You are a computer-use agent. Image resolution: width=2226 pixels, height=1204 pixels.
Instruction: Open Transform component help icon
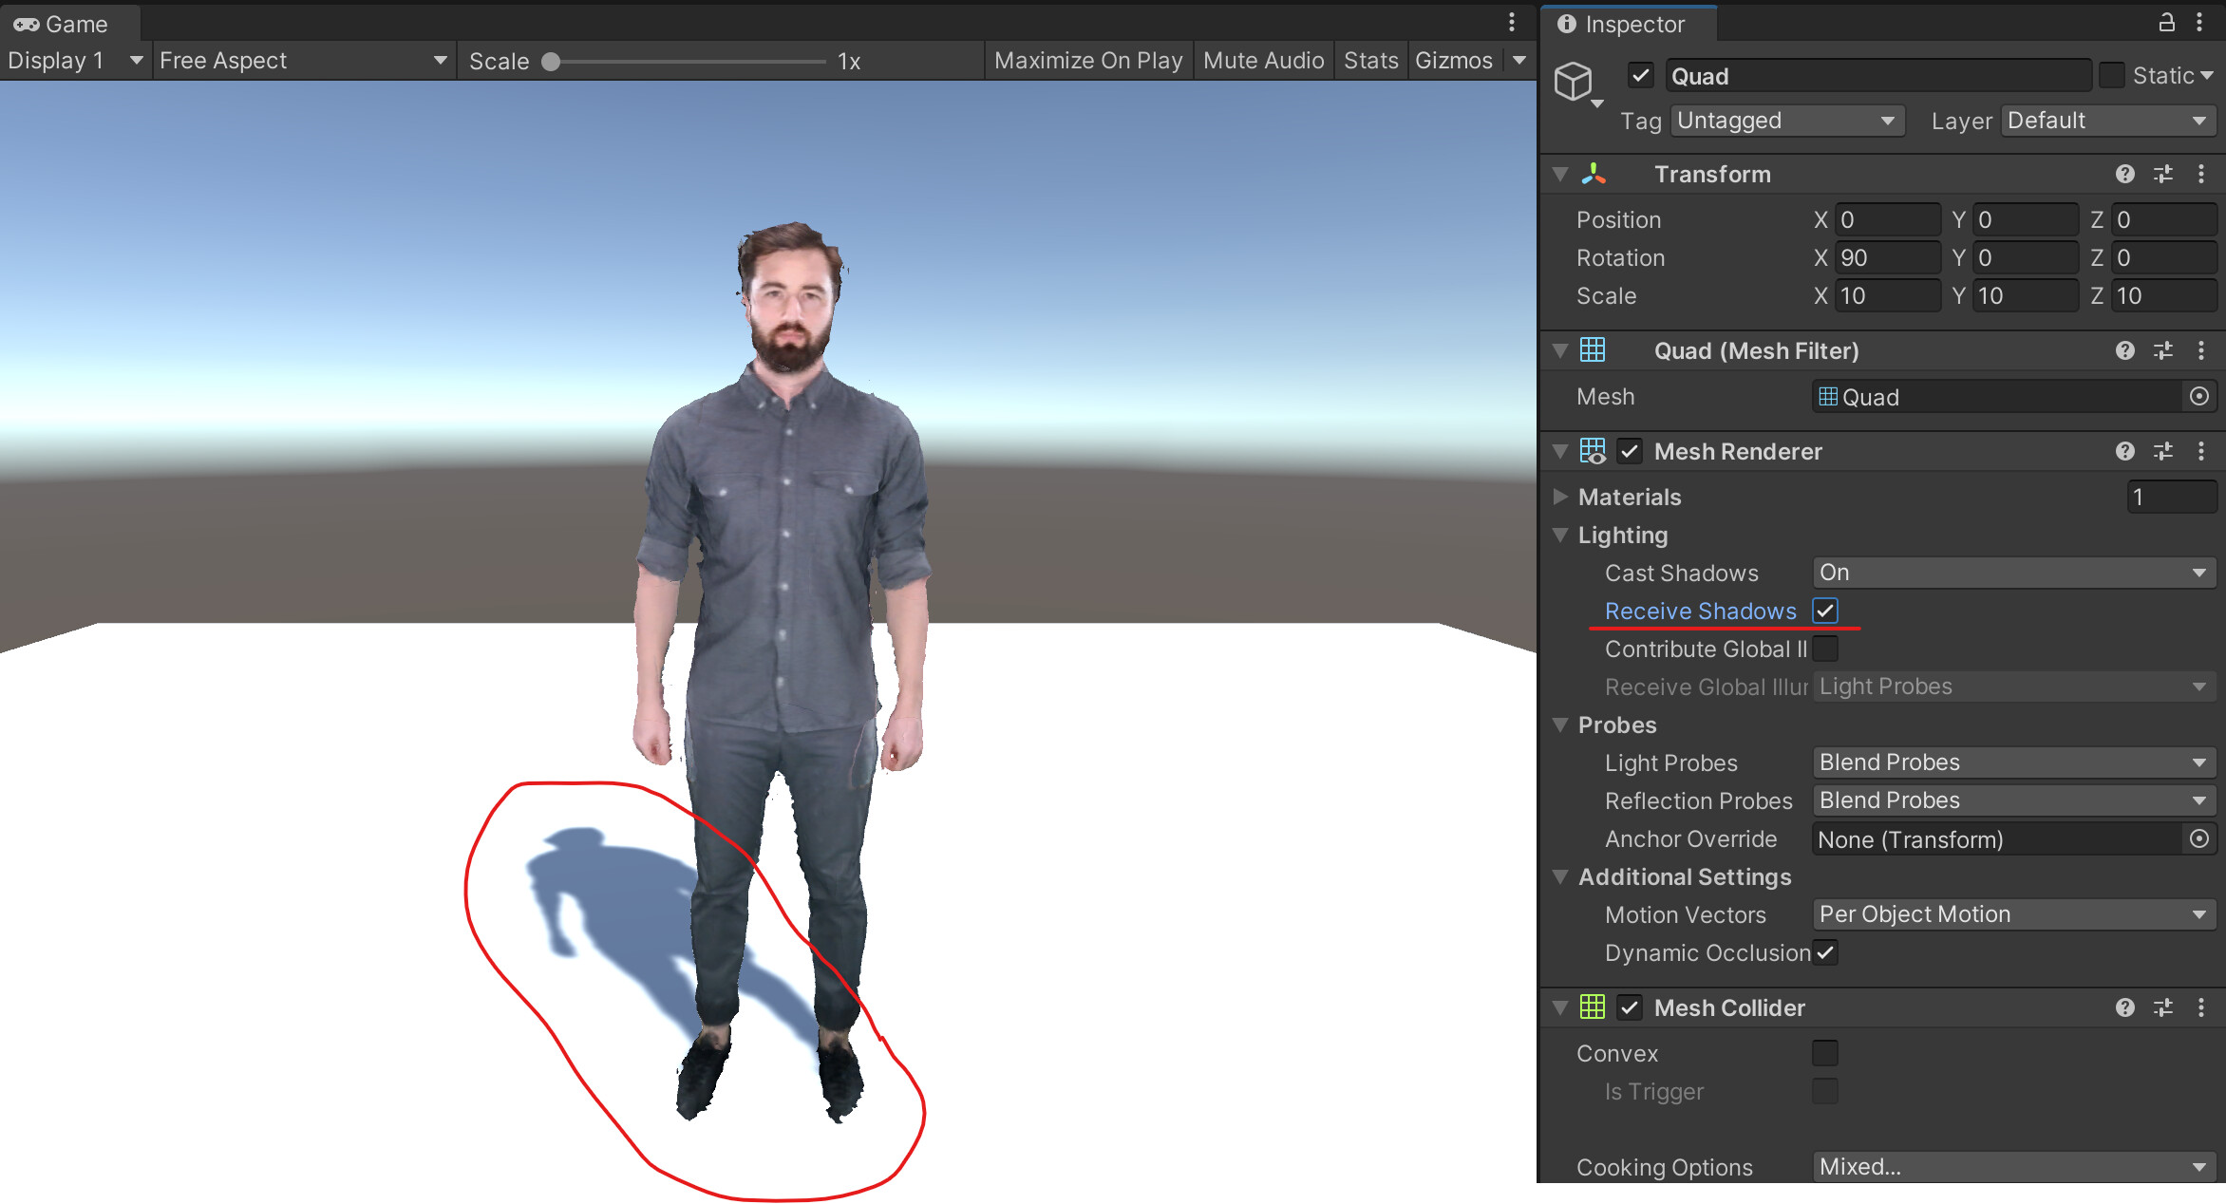(x=2124, y=174)
